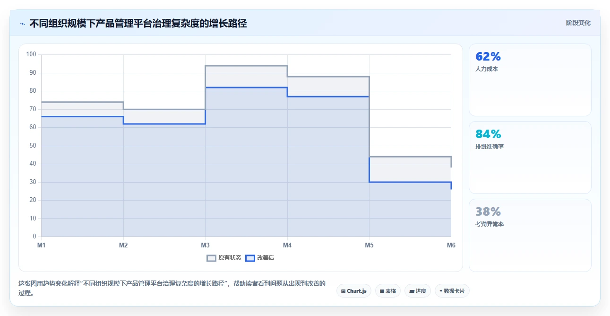The height and width of the screenshot is (316, 610).
Task: Click the icon inside the Chart.js tag
Action: click(x=343, y=291)
